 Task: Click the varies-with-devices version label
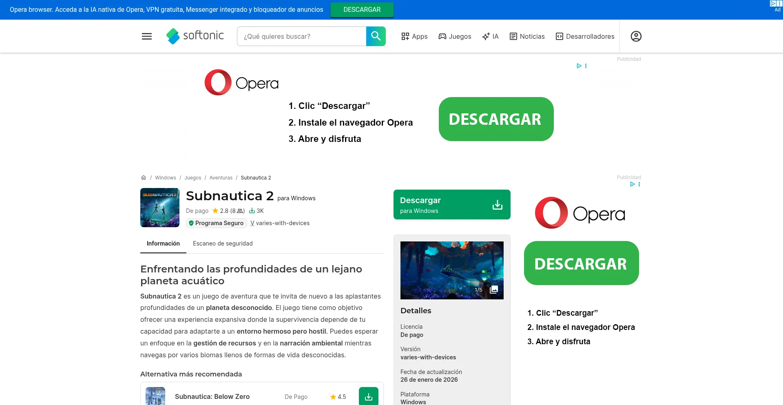click(x=280, y=223)
